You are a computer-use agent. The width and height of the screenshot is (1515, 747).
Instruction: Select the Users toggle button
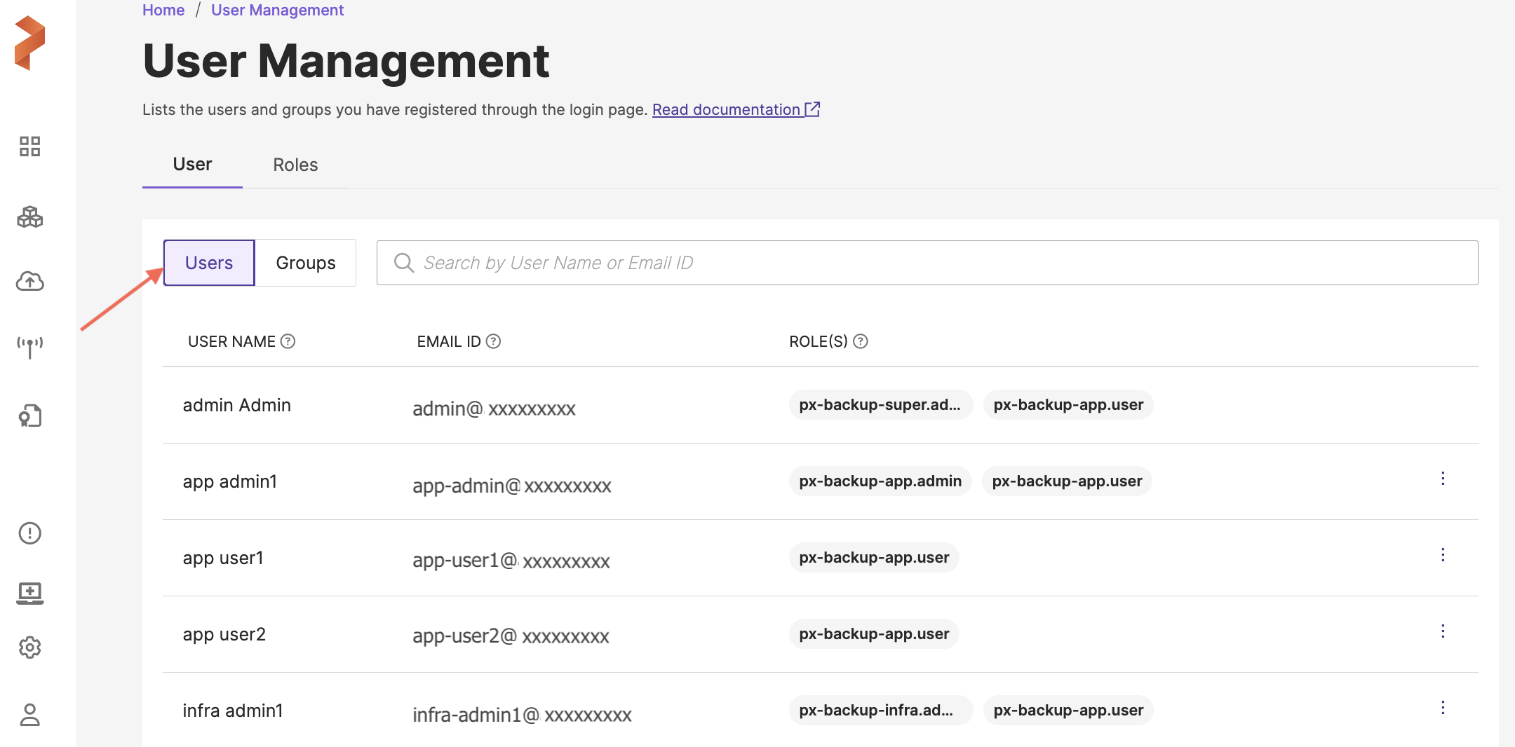(209, 263)
